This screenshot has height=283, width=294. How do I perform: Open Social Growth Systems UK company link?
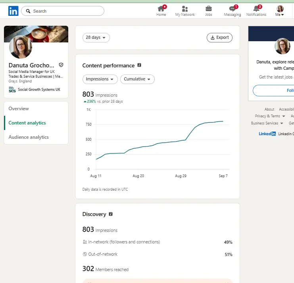click(39, 90)
